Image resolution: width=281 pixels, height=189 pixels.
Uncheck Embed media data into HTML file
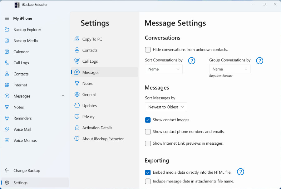coord(148,172)
